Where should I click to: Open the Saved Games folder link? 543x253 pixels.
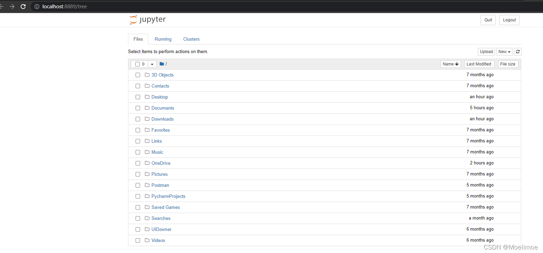166,208
